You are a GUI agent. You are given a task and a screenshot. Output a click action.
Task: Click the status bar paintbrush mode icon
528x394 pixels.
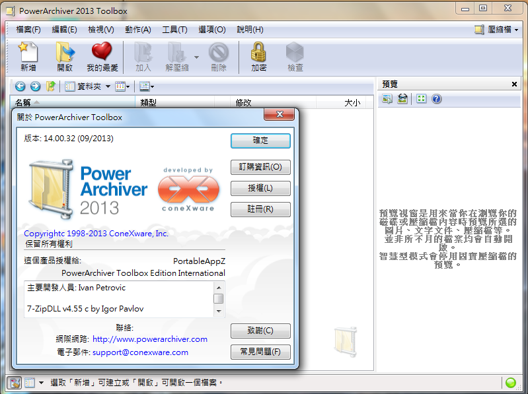click(x=14, y=383)
